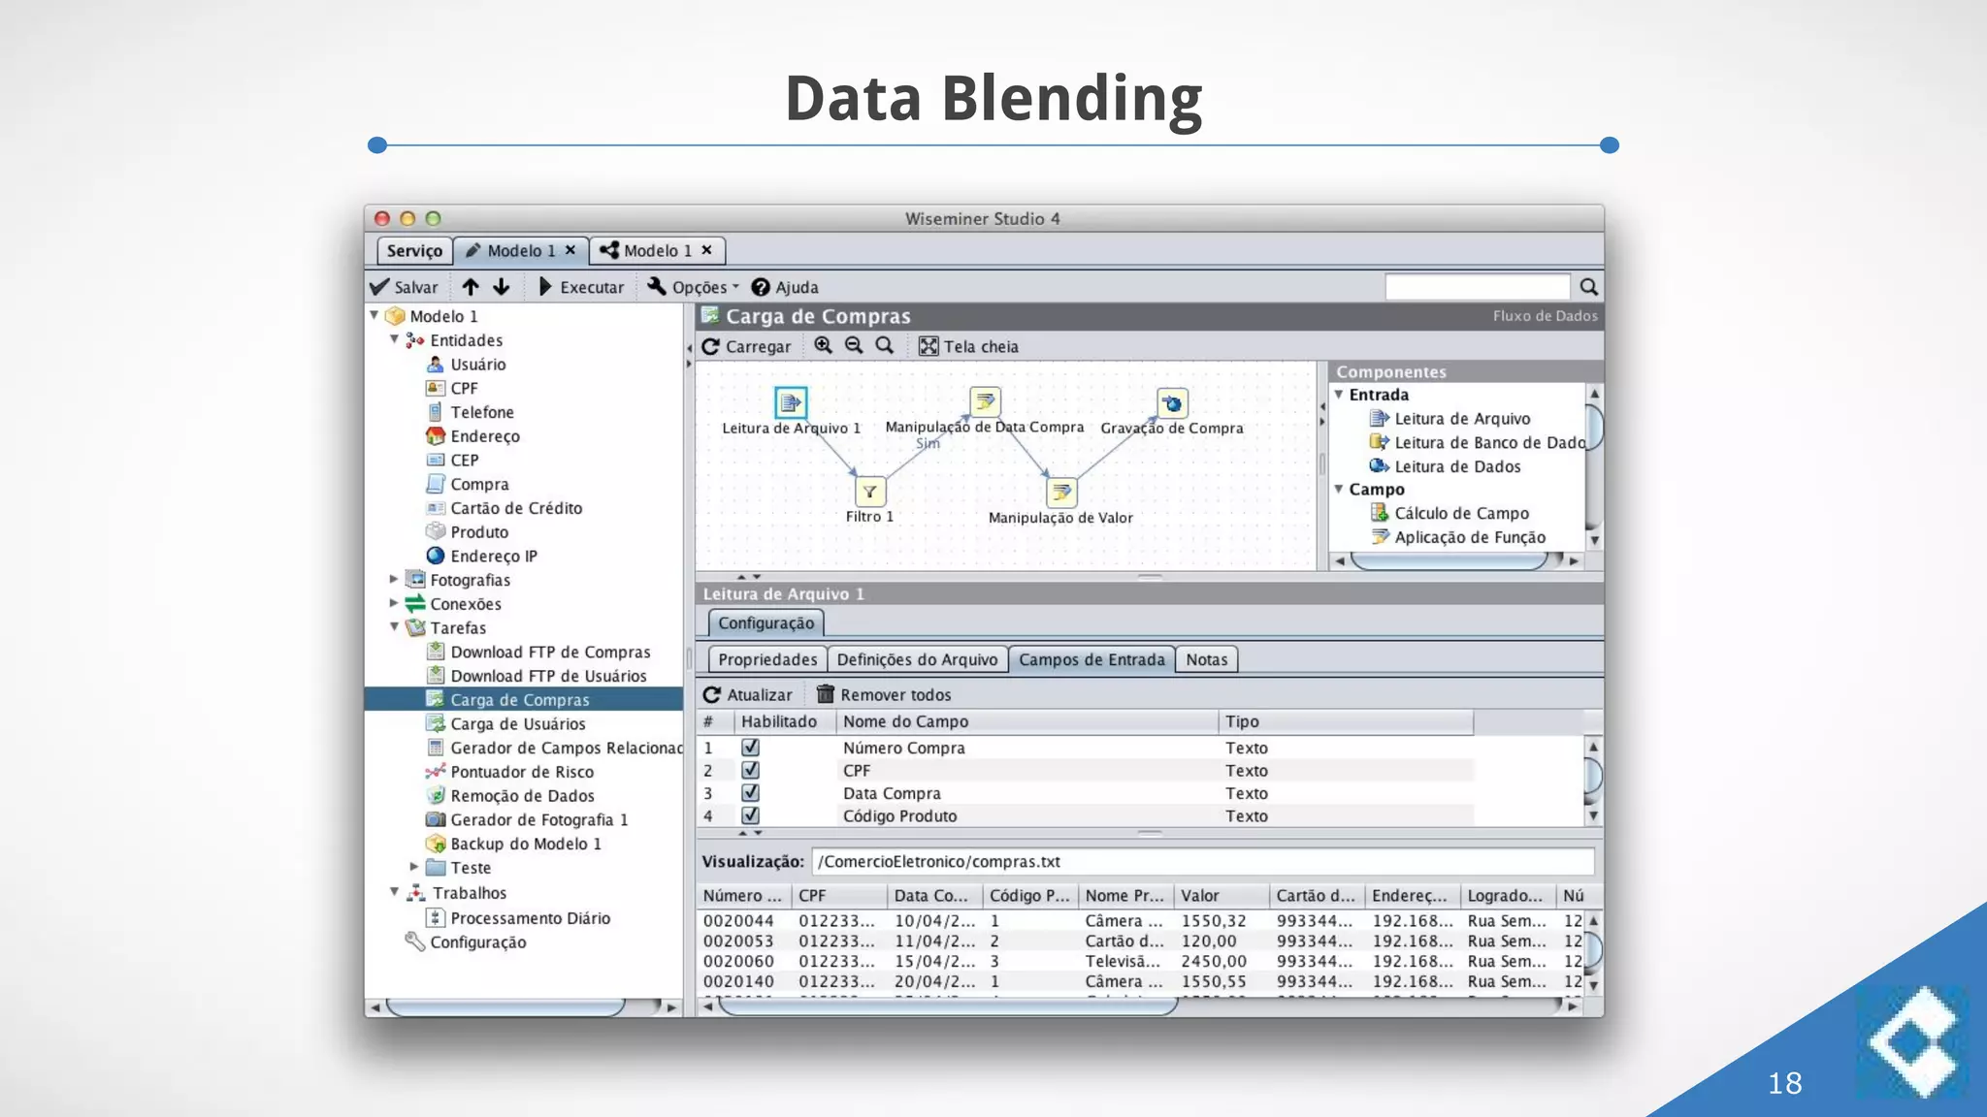Open the Configuração tree item
This screenshot has height=1117, width=1987.
click(x=466, y=942)
